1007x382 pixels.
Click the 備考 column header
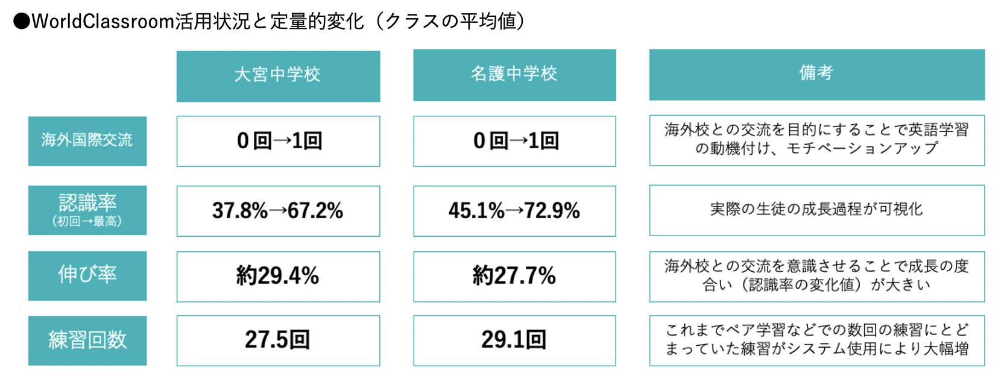click(816, 74)
